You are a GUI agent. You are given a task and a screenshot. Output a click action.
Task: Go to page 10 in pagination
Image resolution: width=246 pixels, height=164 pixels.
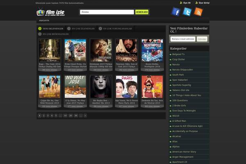click(65, 116)
